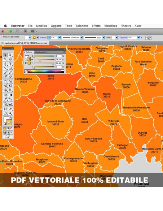Open the Finestra menu

pos(126,26)
